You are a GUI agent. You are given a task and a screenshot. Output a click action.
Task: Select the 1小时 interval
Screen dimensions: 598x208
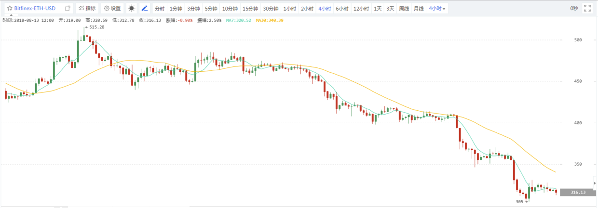click(x=290, y=9)
